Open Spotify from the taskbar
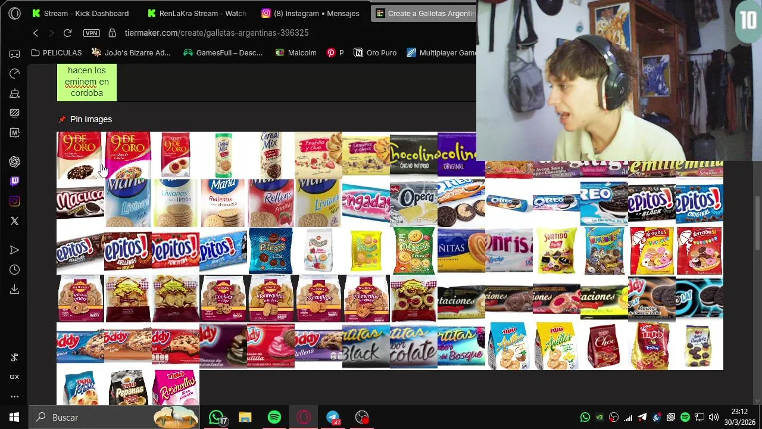Viewport: 762px width, 429px height. click(x=274, y=417)
